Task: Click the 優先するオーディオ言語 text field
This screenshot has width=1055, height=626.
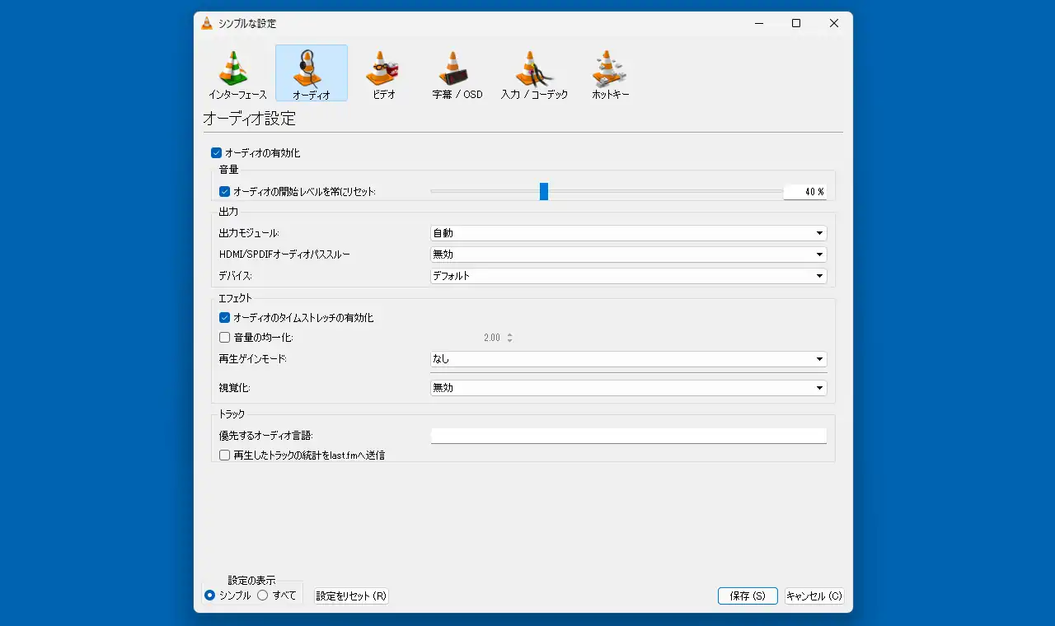Action: 628,436
